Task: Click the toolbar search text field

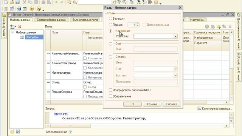Action: tap(95, 2)
